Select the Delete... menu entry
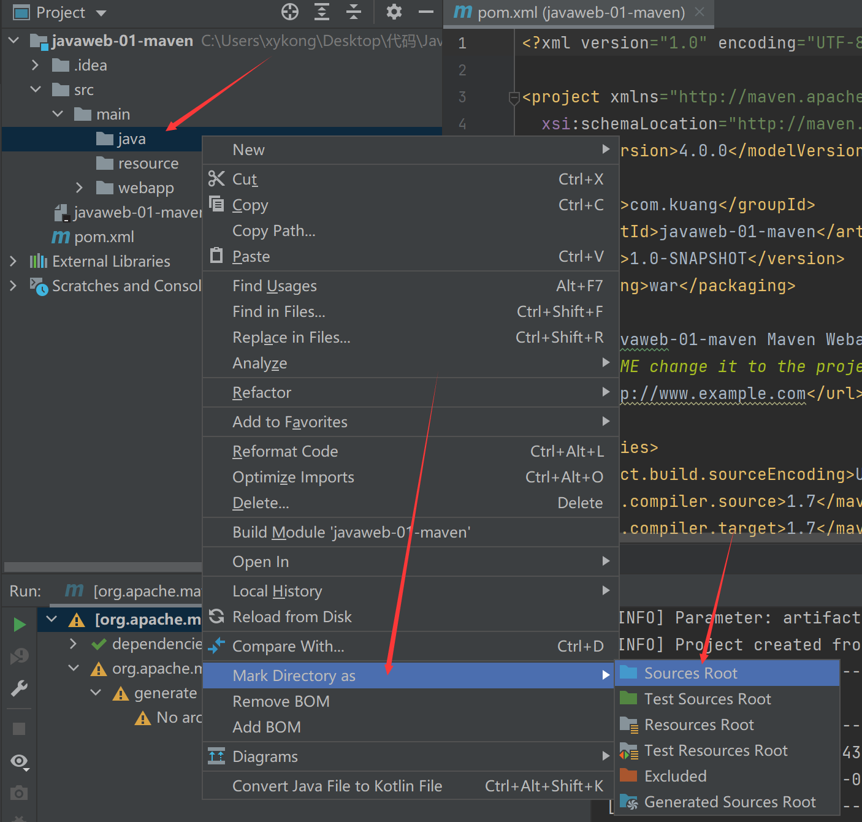 point(410,503)
